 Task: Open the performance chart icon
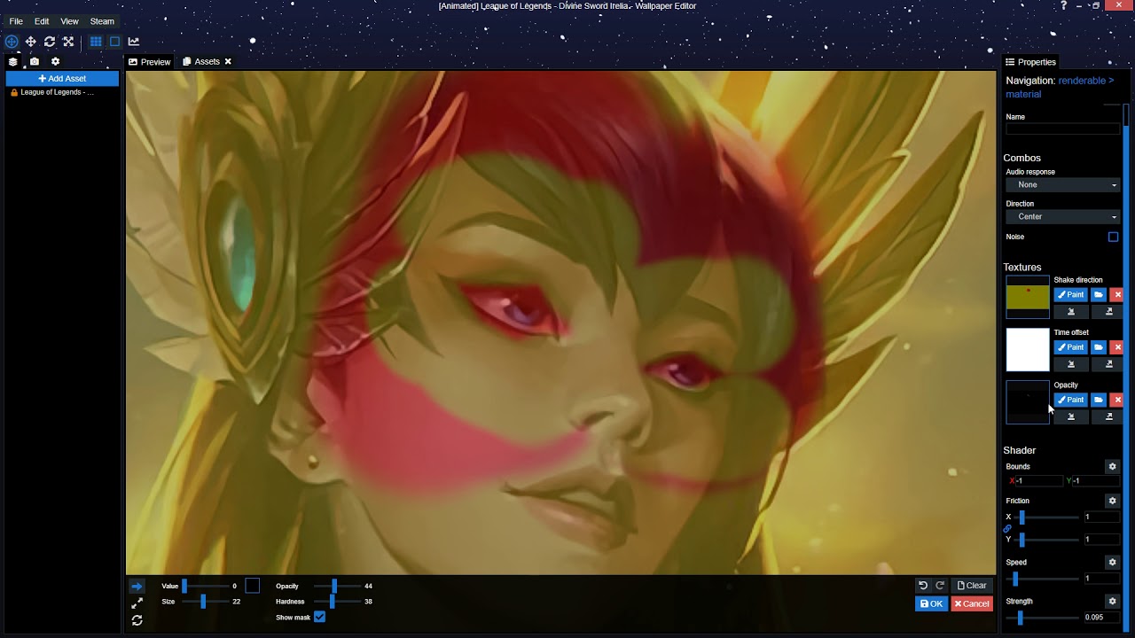(x=133, y=42)
